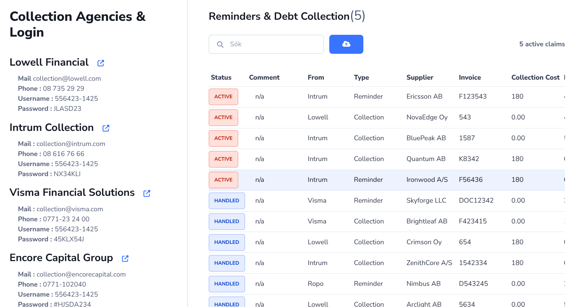The width and height of the screenshot is (580, 307).
Task: Sort by the Supplier column header
Action: click(420, 77)
